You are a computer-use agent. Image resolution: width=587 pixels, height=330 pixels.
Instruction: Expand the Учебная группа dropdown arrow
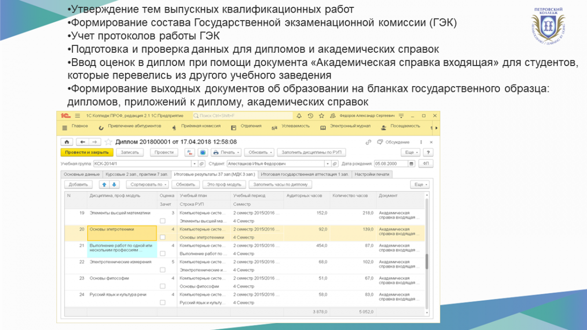195,164
